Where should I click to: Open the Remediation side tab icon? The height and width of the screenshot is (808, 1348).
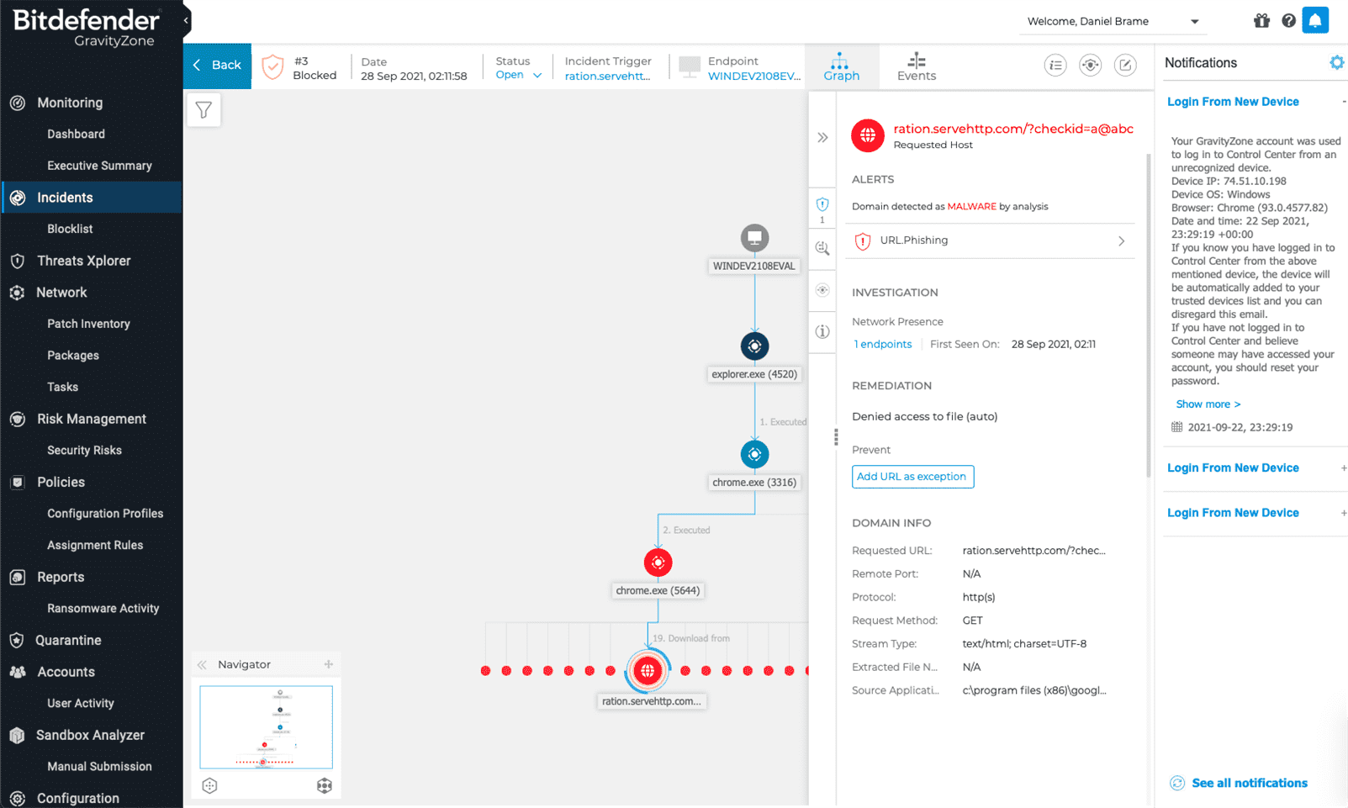tap(822, 290)
